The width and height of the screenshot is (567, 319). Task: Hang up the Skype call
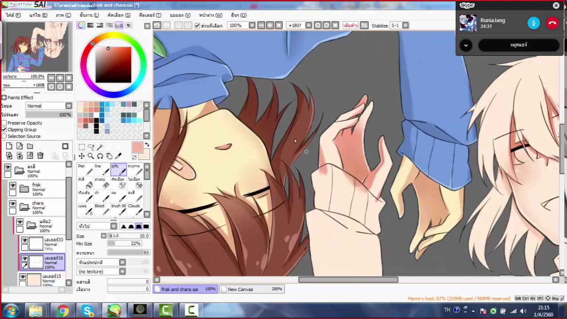tap(552, 23)
